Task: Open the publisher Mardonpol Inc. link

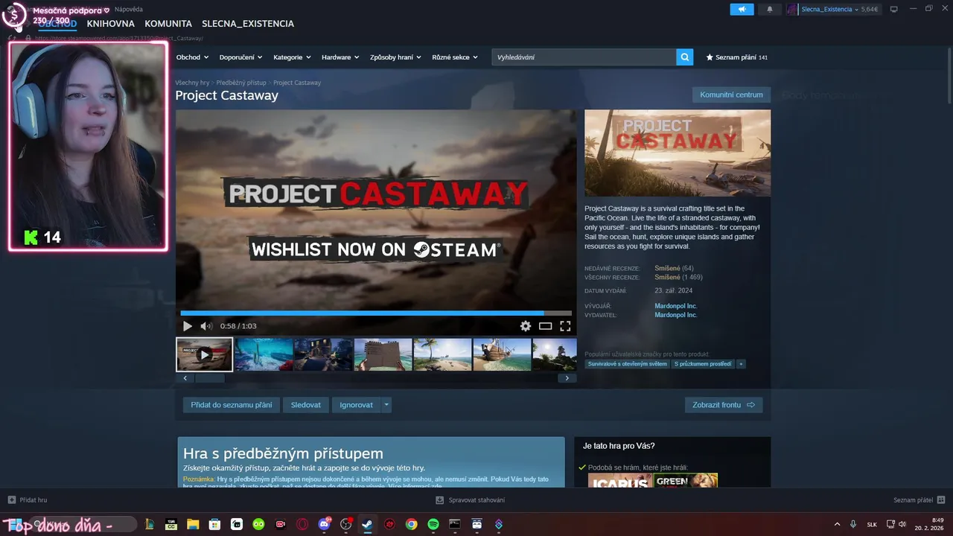Action: pyautogui.click(x=676, y=315)
